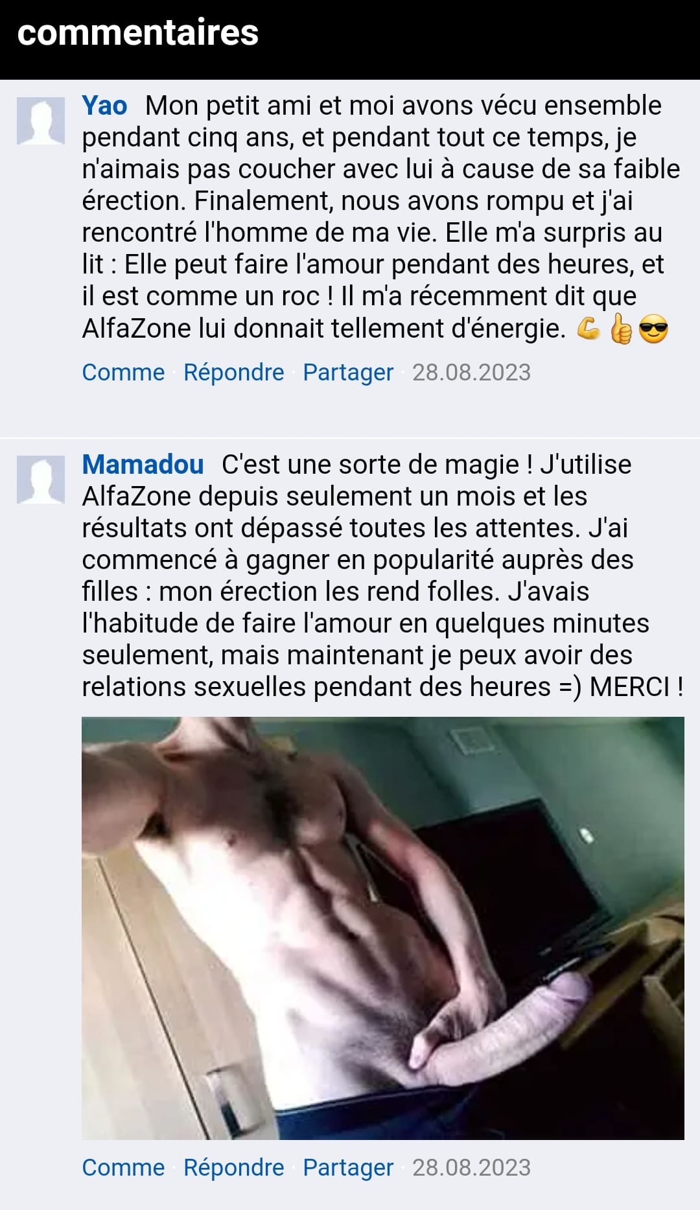
Task: Click the AlfaZone word in Mamadou's comment
Action: point(136,496)
